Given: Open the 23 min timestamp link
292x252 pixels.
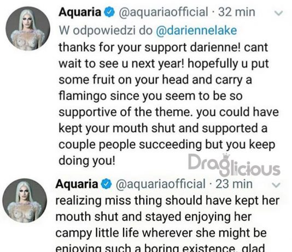Looking at the screenshot, I should click(234, 184).
